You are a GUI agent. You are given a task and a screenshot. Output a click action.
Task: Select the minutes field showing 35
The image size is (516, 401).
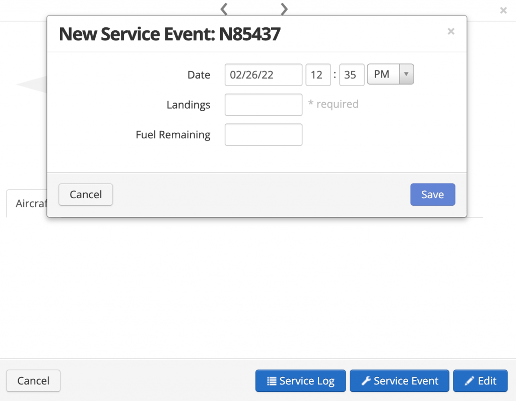click(x=351, y=74)
